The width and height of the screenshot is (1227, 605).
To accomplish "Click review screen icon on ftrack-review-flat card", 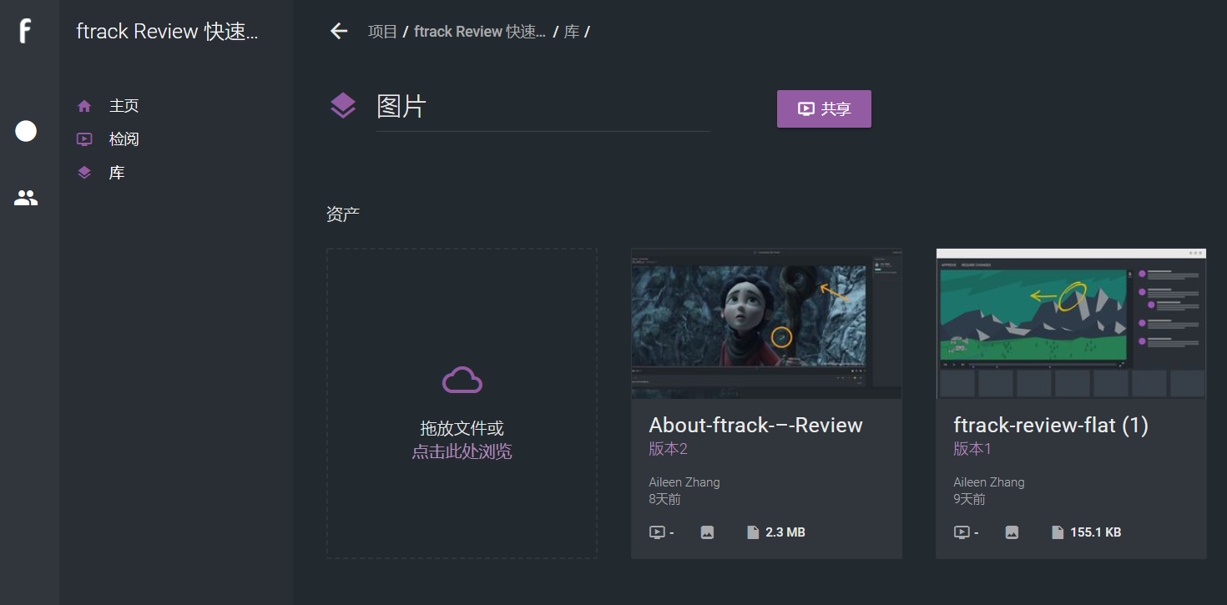I will (x=962, y=532).
